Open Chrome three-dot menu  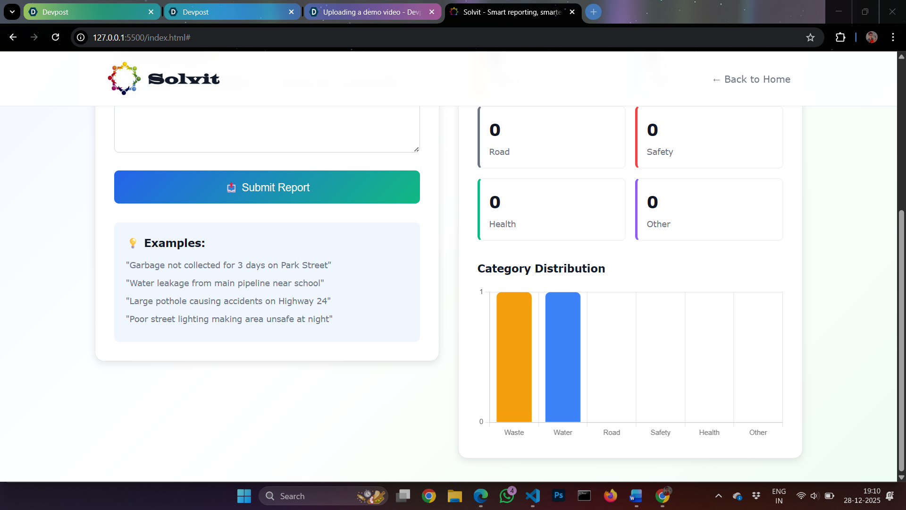[893, 37]
